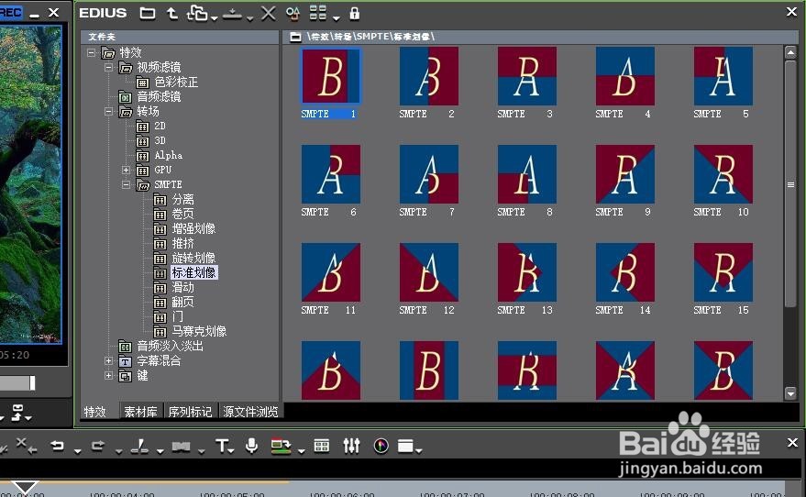Screen dimensions: 806x497
Task: Select the SMPTE 7 transition thumbnail
Action: point(429,174)
